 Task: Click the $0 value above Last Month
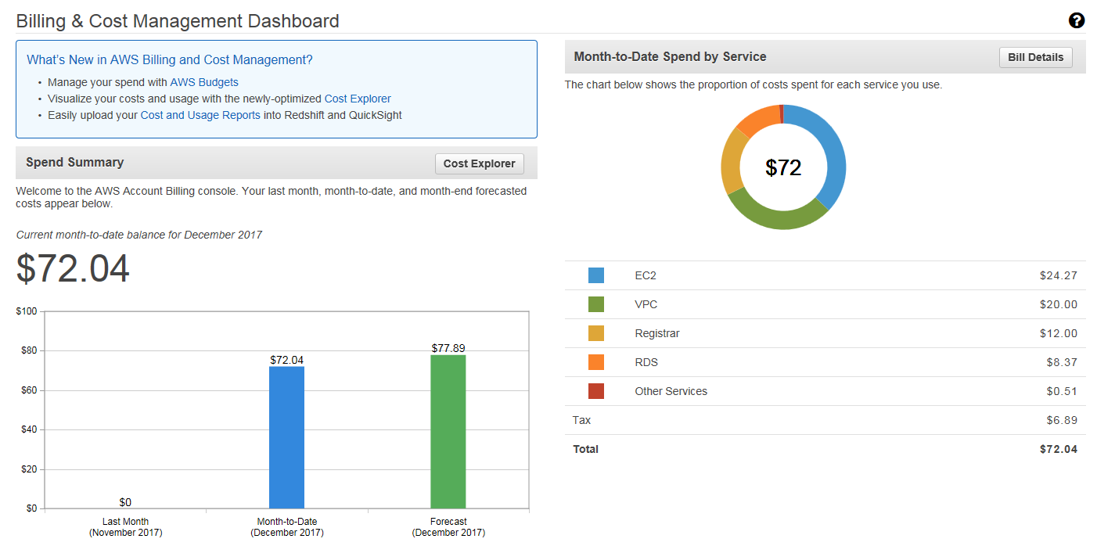[125, 502]
